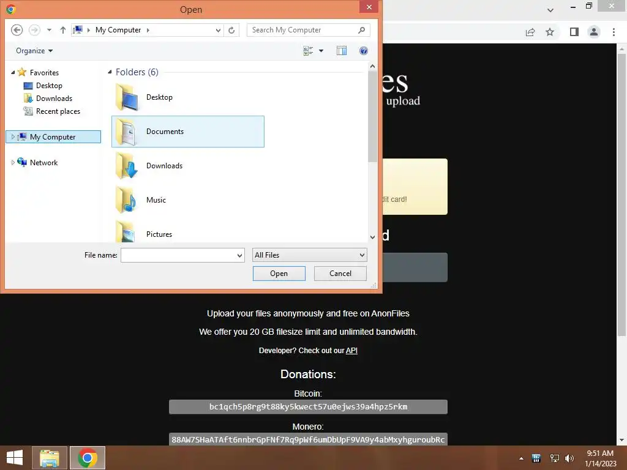Click the Forward arrow in Open dialog
627x470 pixels.
click(x=34, y=30)
